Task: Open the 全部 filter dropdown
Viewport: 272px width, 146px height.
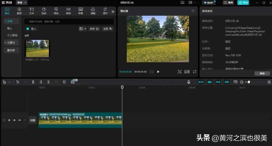Action: tap(108, 29)
